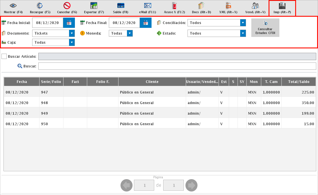Sort by the Fecha column header
Screen dimensions: 318x195
22,82
